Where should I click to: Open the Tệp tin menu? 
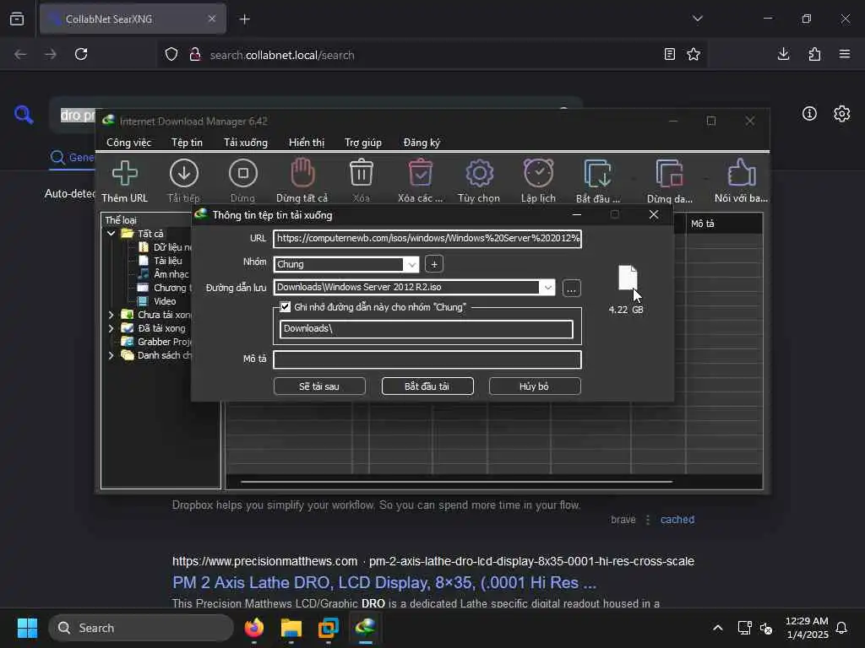[187, 142]
